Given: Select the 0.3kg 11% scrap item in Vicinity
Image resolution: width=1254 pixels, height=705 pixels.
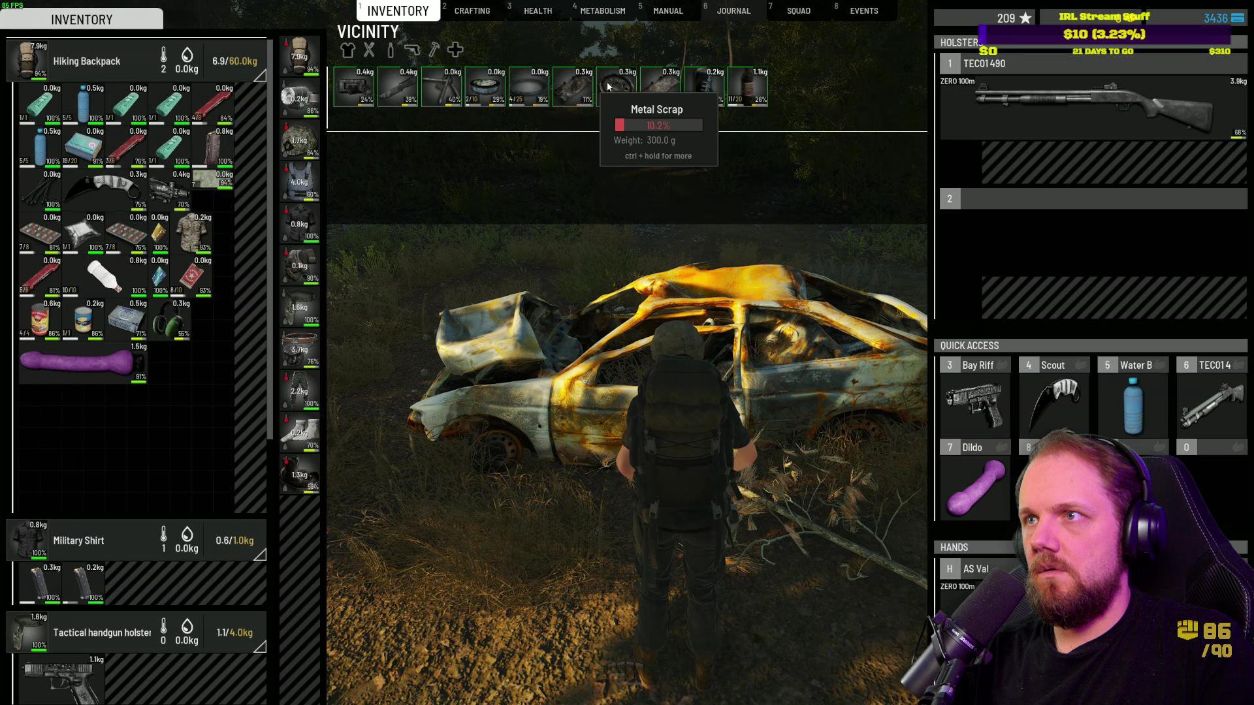Looking at the screenshot, I should click(x=573, y=86).
